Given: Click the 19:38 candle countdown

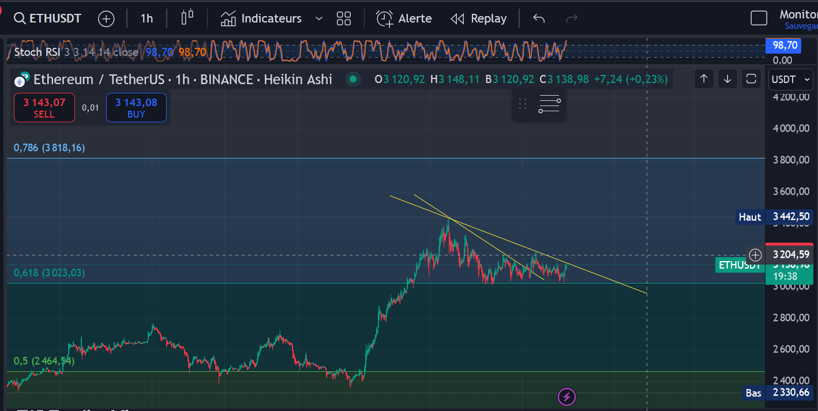Looking at the screenshot, I should [785, 277].
